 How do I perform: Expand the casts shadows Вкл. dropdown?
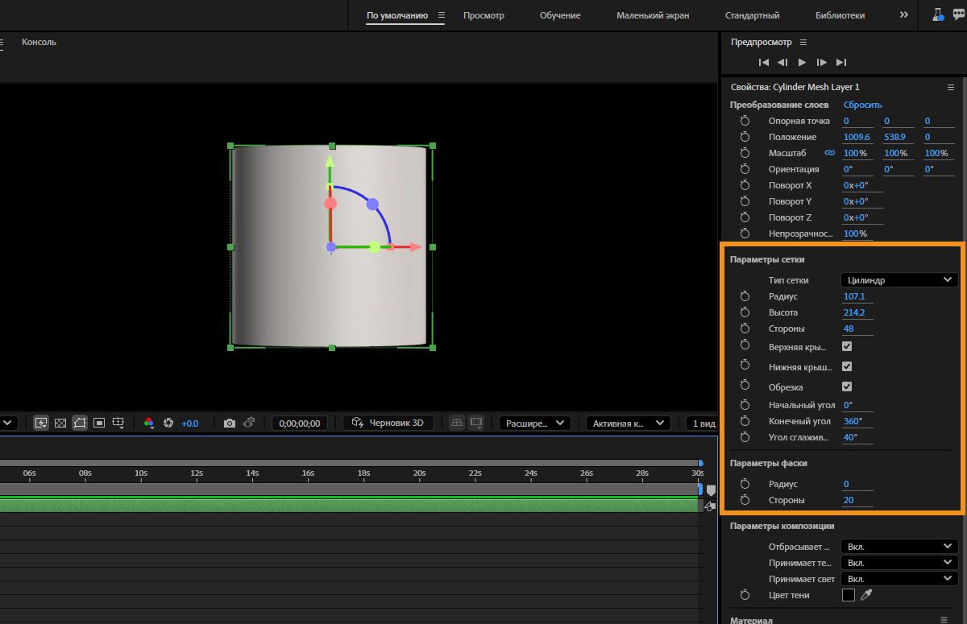tap(899, 546)
